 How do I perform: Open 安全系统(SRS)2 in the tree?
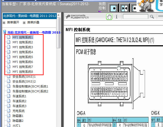tap(24, 81)
